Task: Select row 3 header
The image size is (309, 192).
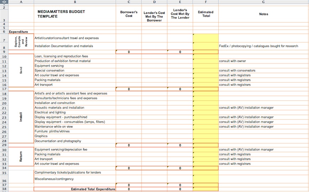Action: [x=4, y=16]
